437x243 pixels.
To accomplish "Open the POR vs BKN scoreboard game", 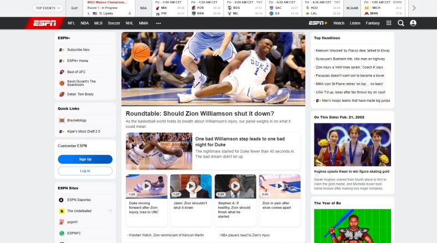I will [206, 8].
